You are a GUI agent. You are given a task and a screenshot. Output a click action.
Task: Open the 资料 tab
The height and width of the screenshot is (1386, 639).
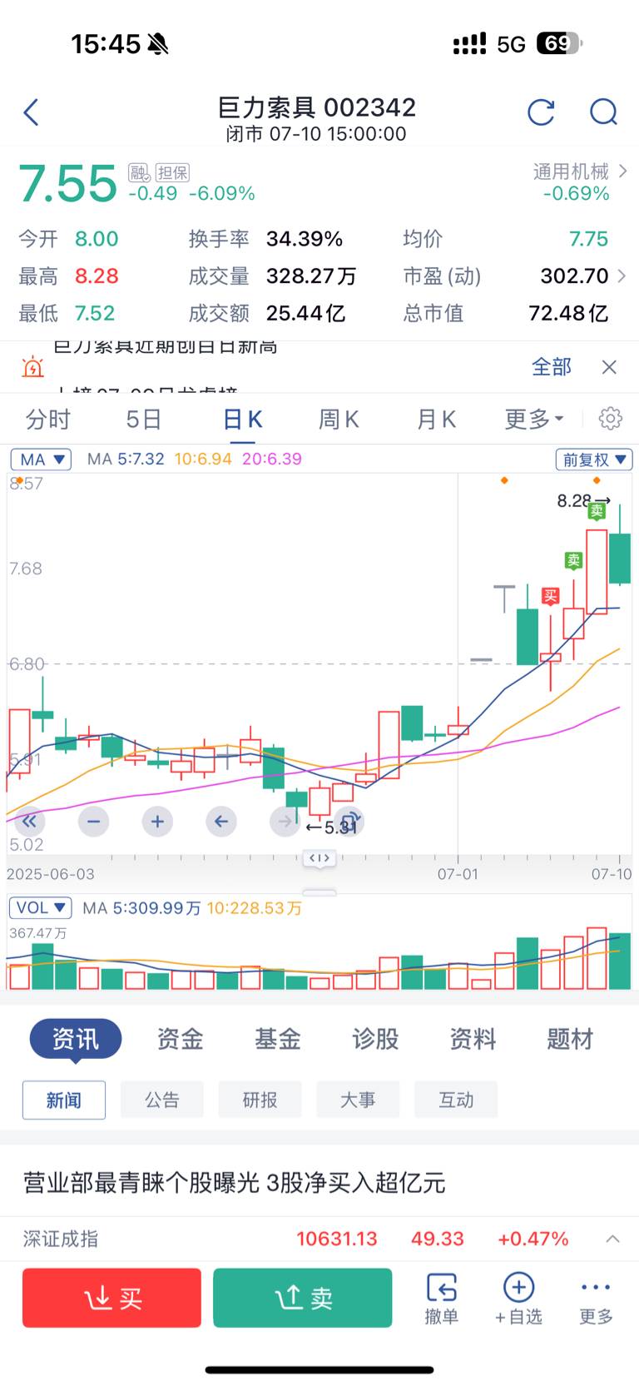pos(473,1039)
